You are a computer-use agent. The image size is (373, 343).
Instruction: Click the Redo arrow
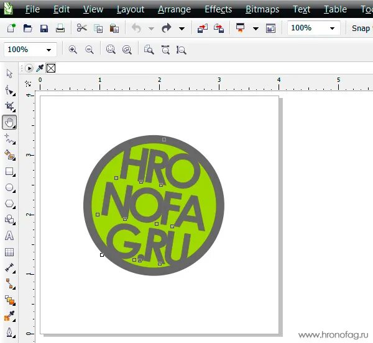click(167, 28)
